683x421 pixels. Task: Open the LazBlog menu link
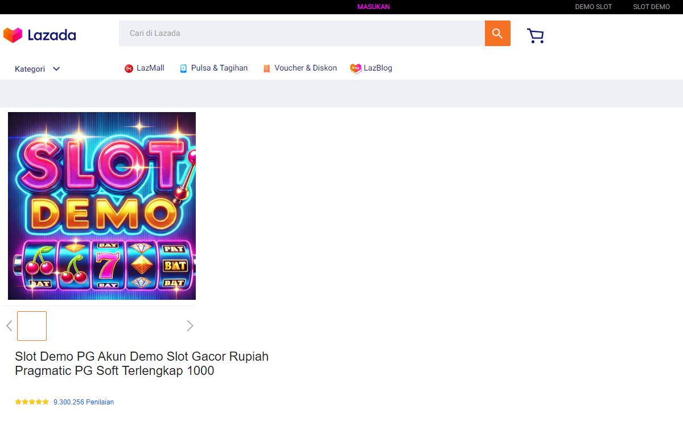(x=378, y=68)
